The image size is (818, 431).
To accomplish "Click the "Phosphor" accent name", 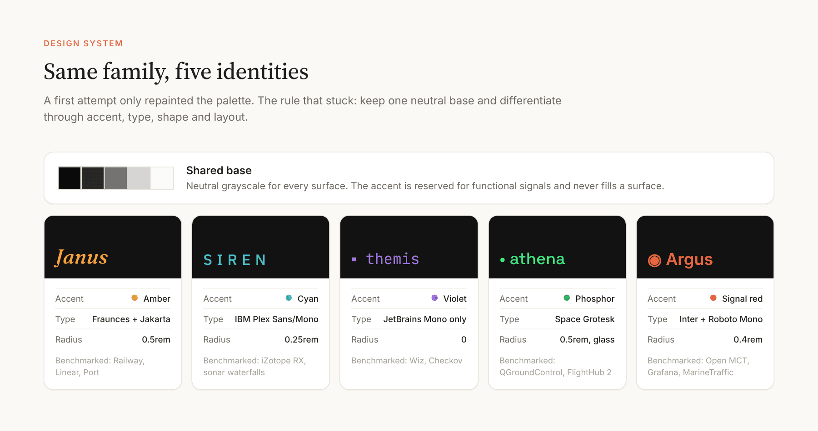I will (x=595, y=299).
